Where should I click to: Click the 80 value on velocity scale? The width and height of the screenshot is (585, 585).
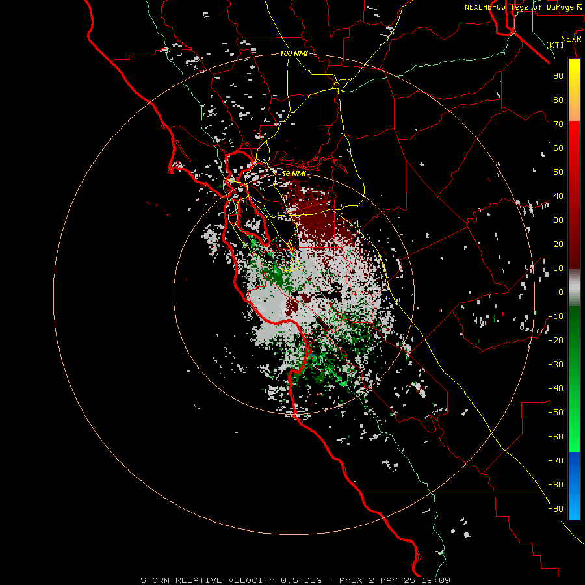tap(558, 99)
